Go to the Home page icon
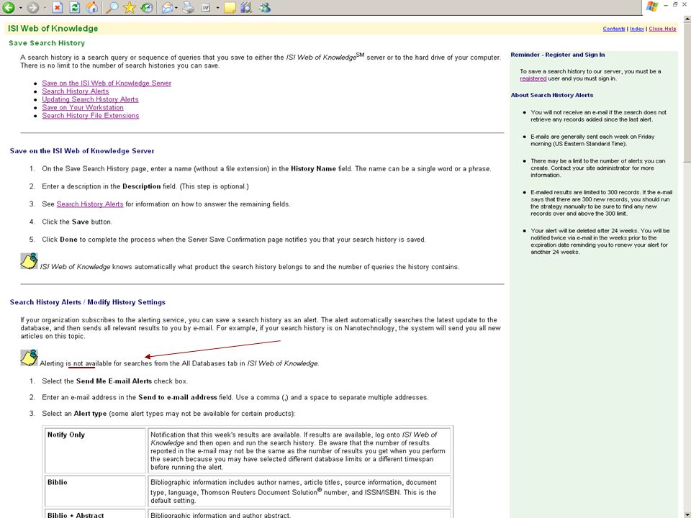 click(x=91, y=7)
